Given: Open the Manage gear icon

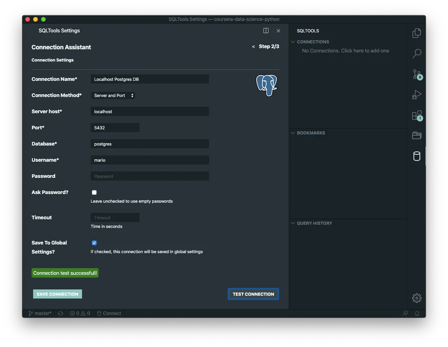Looking at the screenshot, I should [x=416, y=298].
